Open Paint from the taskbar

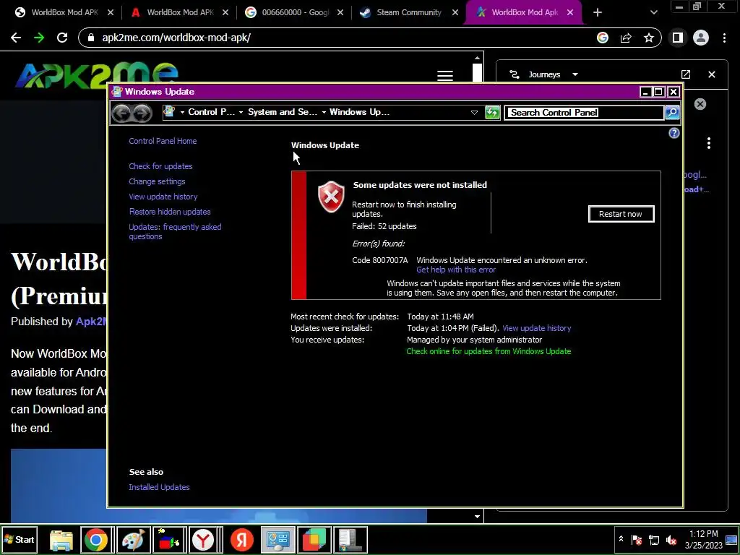(x=133, y=540)
